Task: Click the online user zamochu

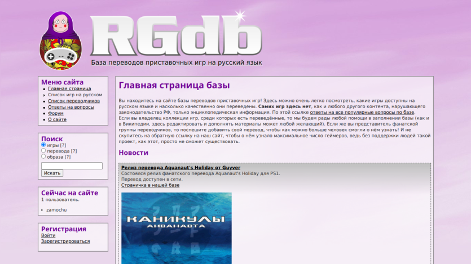Action: (x=56, y=210)
